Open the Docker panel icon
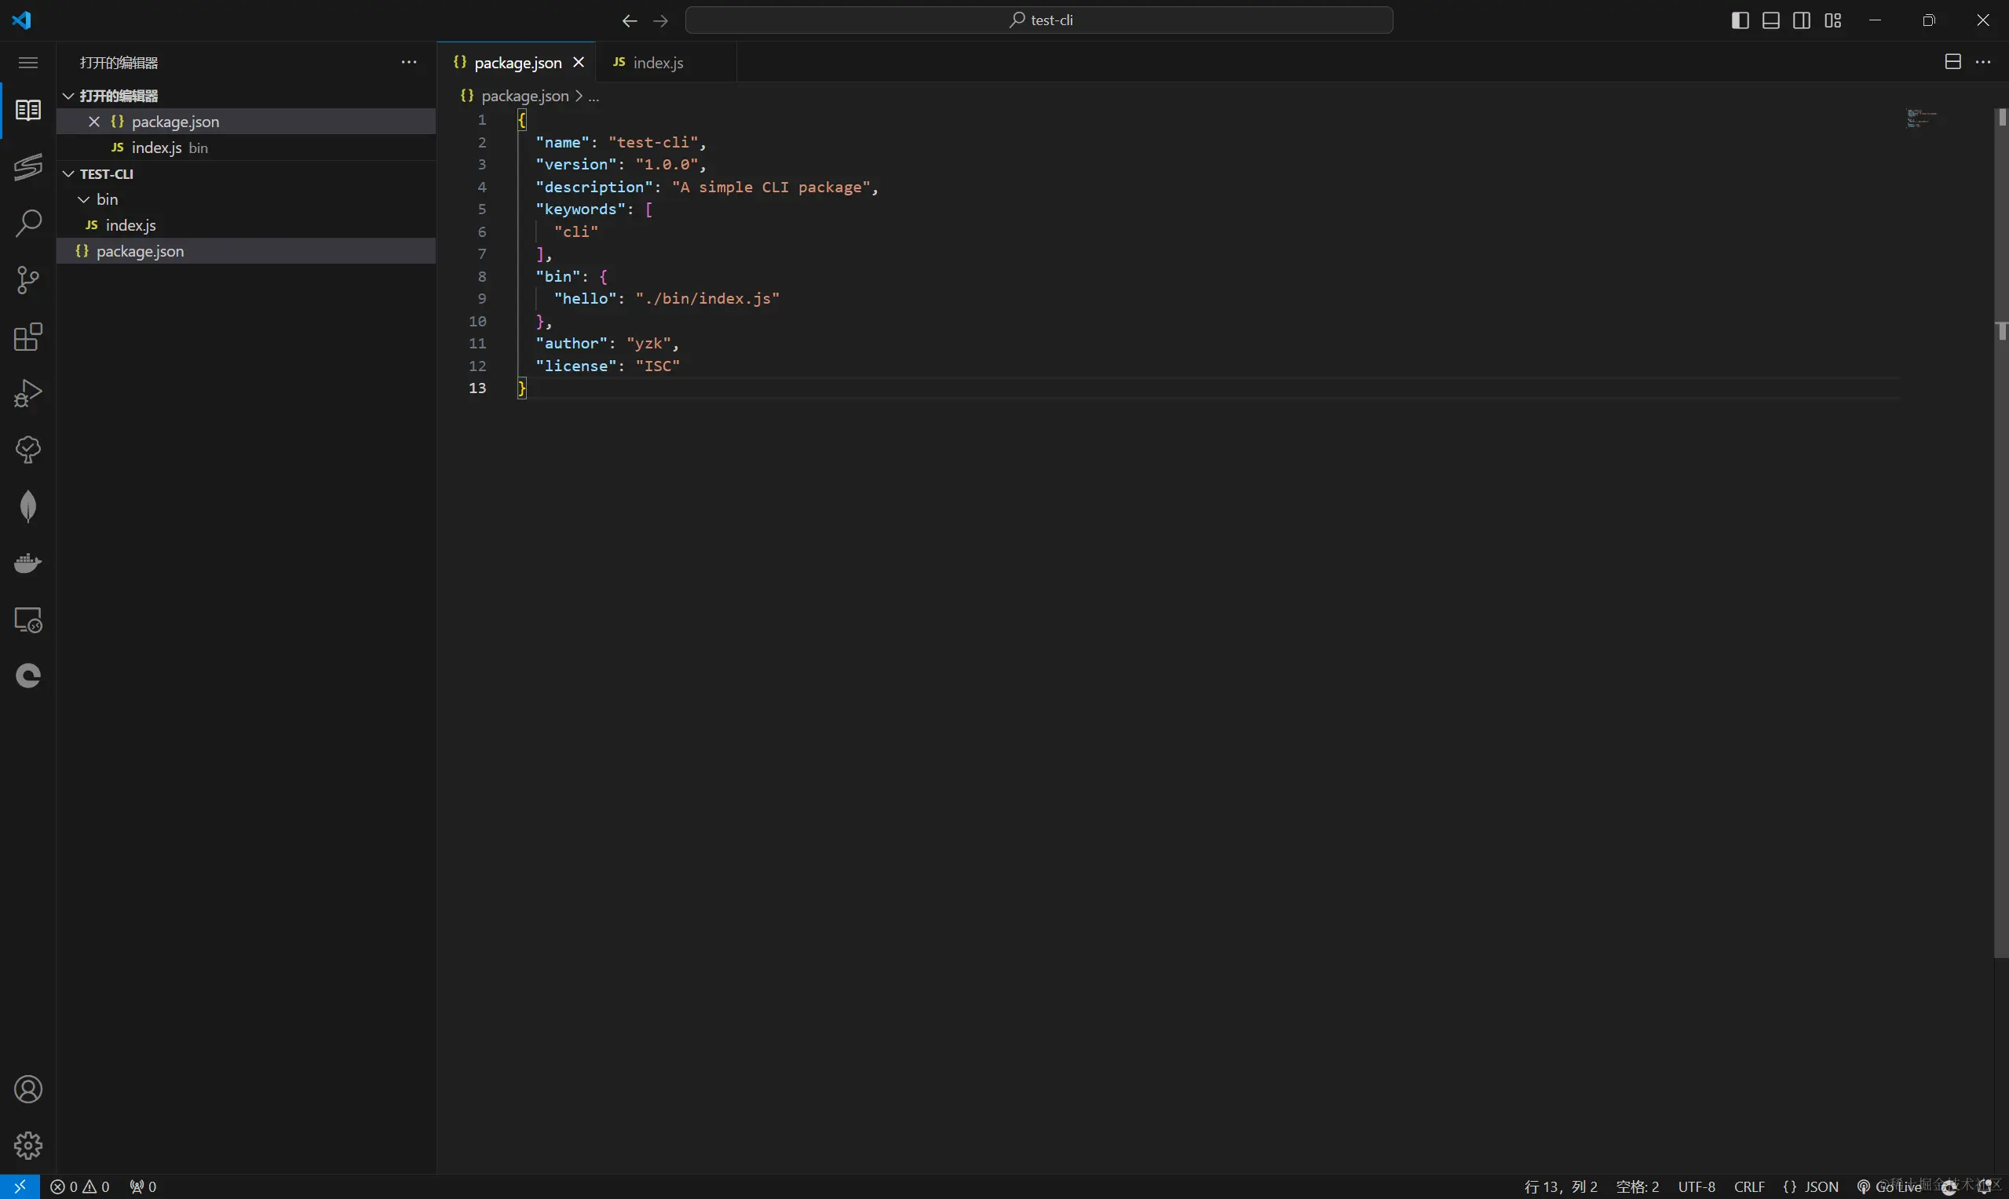 [x=28, y=563]
